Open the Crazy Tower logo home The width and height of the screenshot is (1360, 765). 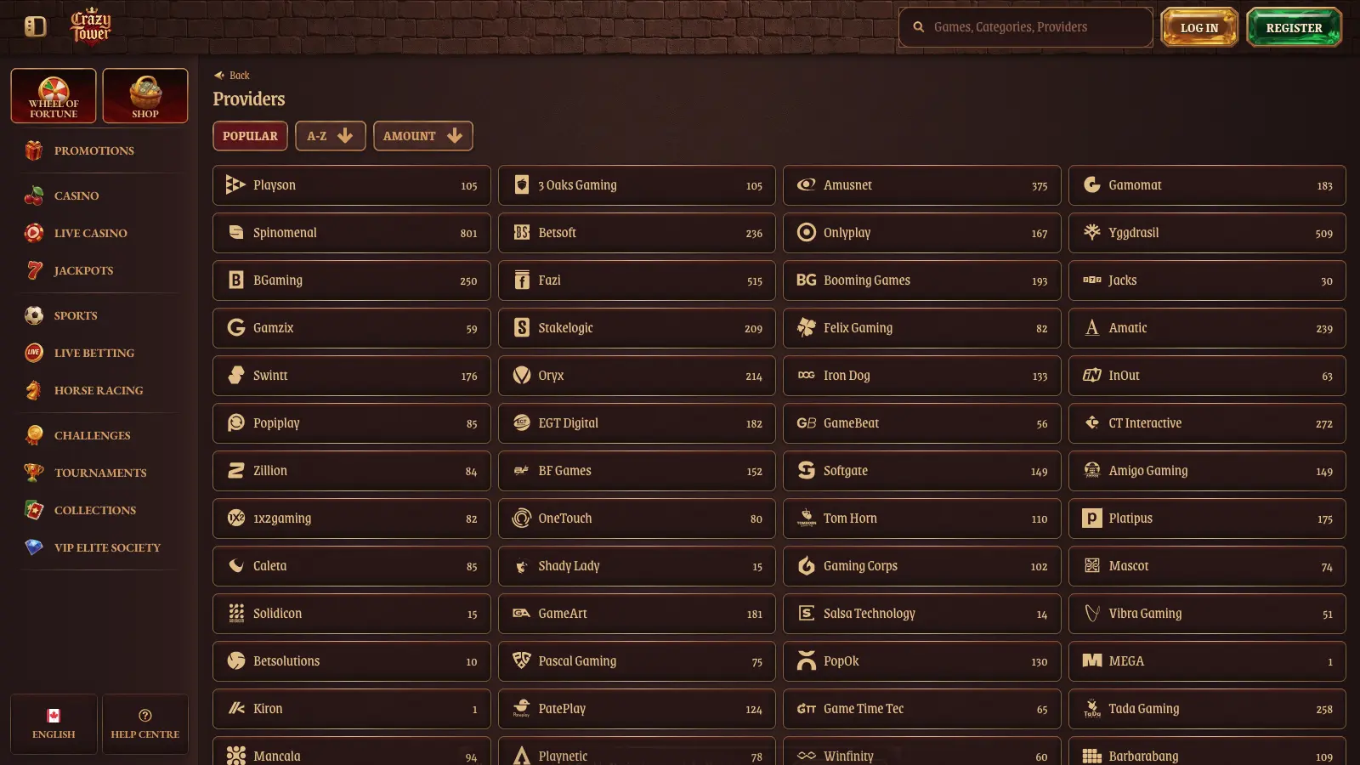point(91,25)
